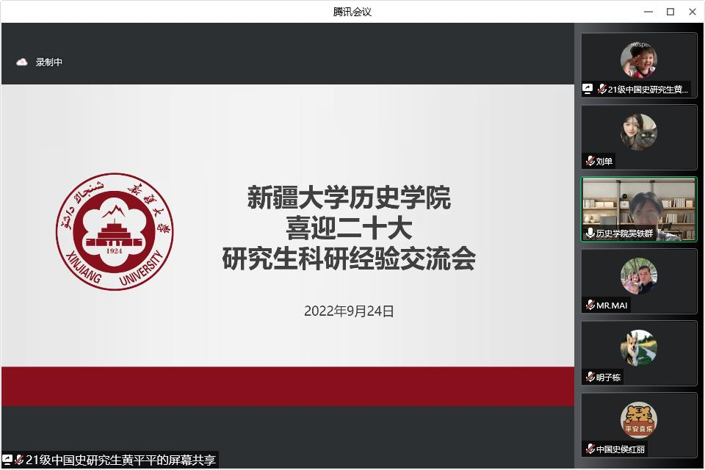This screenshot has height=470, width=705.
Task: Click the muted mic icon beside 明子栋
Action: [x=590, y=377]
